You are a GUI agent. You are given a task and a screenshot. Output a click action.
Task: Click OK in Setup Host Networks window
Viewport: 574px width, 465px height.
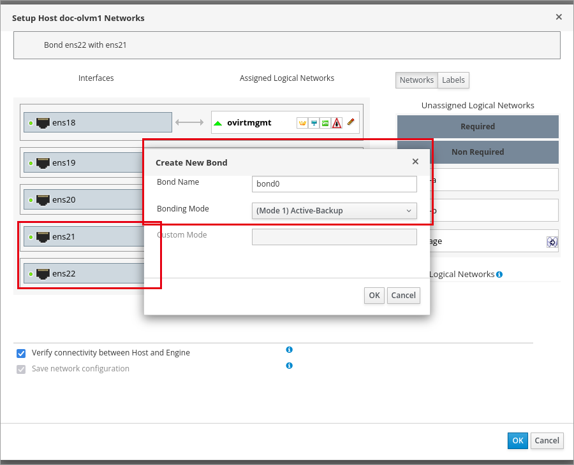pos(518,441)
